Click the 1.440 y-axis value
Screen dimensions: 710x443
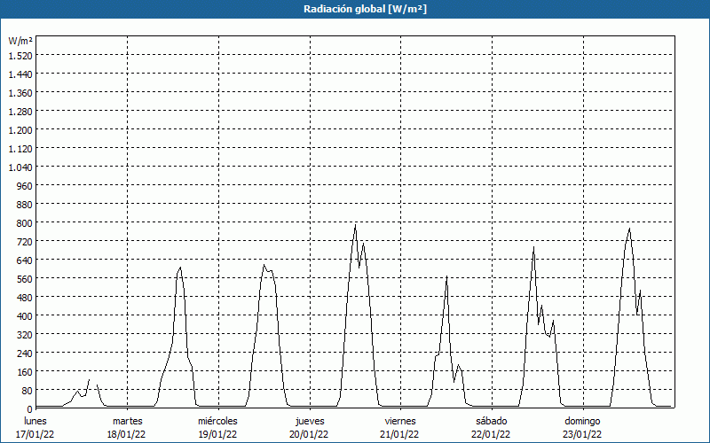[20, 74]
